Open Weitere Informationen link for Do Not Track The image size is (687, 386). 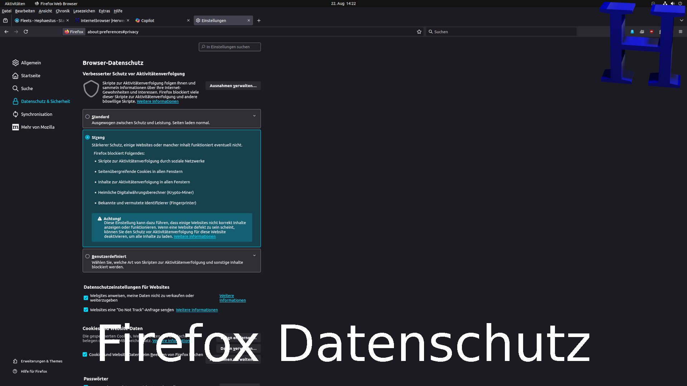point(197,310)
